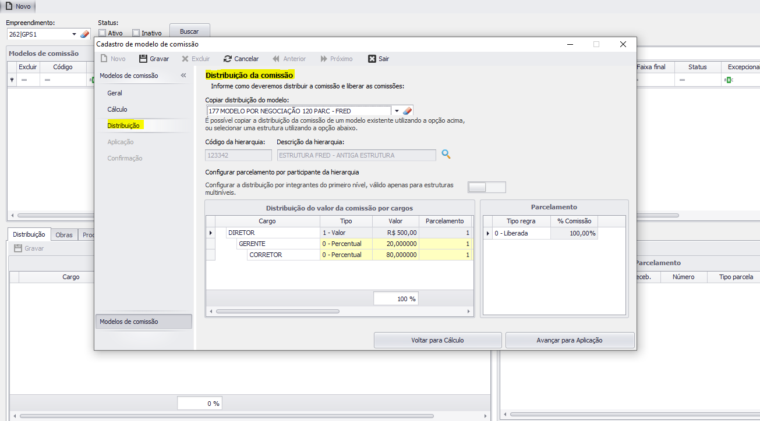Collapse the Modelos de comissão side panel
Viewport: 760px width, 421px height.
[183, 76]
